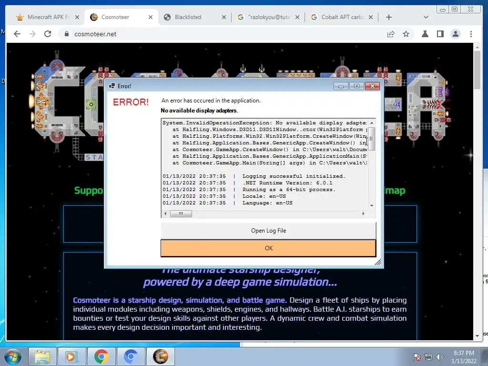Open a new tab with plus button
Image resolution: width=488 pixels, height=366 pixels.
tap(389, 17)
